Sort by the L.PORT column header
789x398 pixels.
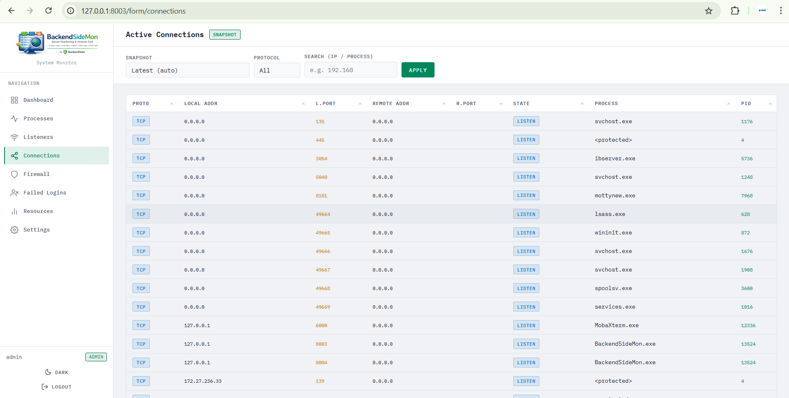[326, 104]
